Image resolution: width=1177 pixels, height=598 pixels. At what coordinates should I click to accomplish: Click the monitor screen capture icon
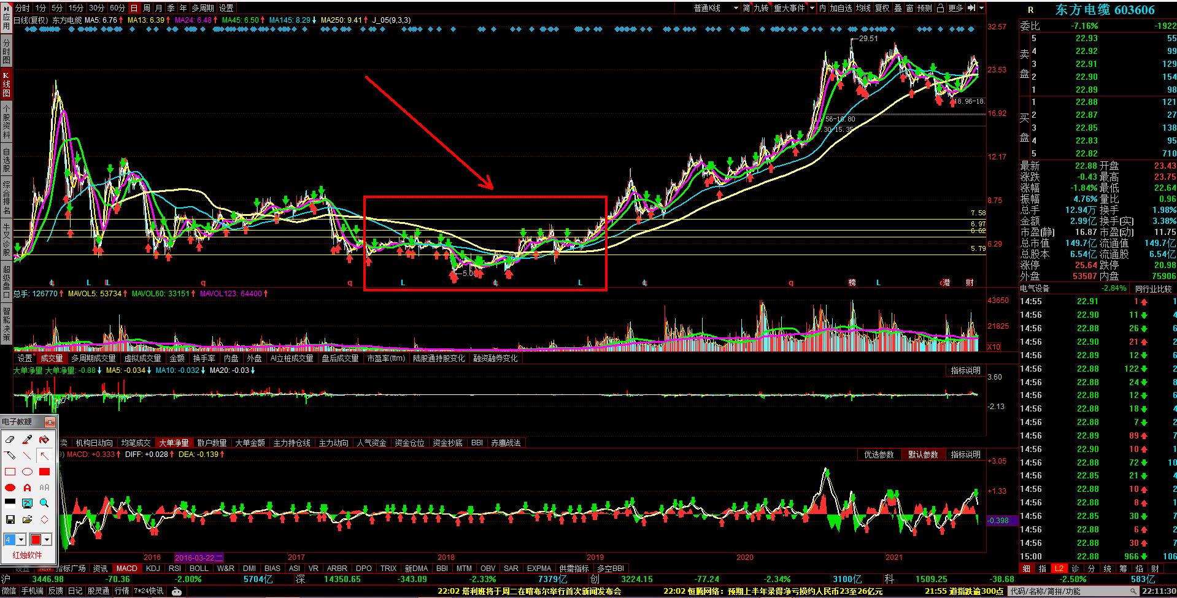click(27, 503)
